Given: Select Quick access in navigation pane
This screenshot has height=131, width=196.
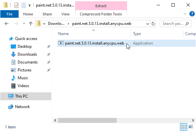Looking at the screenshot, I should pyautogui.click(x=26, y=39).
